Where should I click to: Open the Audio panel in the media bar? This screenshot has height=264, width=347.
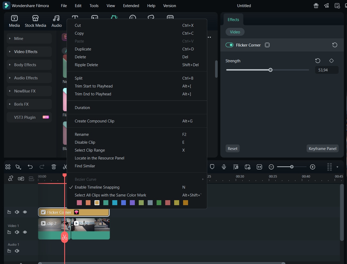(56, 21)
